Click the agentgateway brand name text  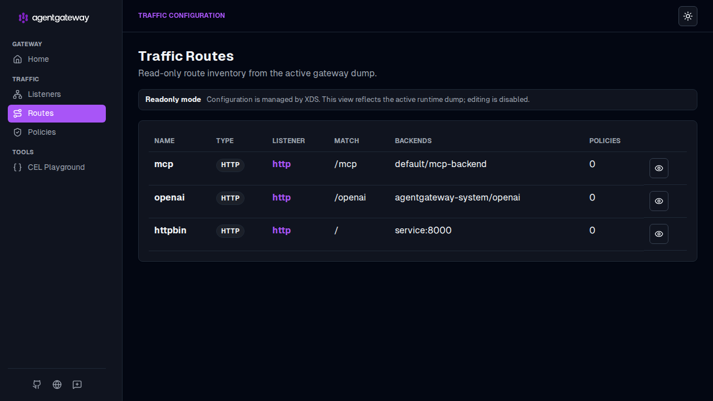61,18
